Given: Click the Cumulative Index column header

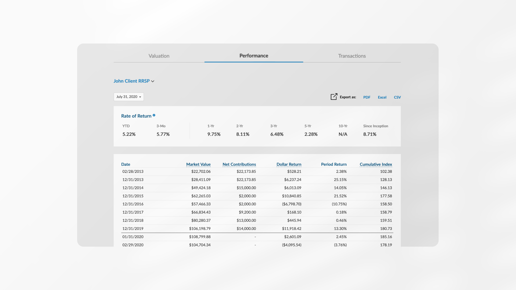Looking at the screenshot, I should 376,164.
